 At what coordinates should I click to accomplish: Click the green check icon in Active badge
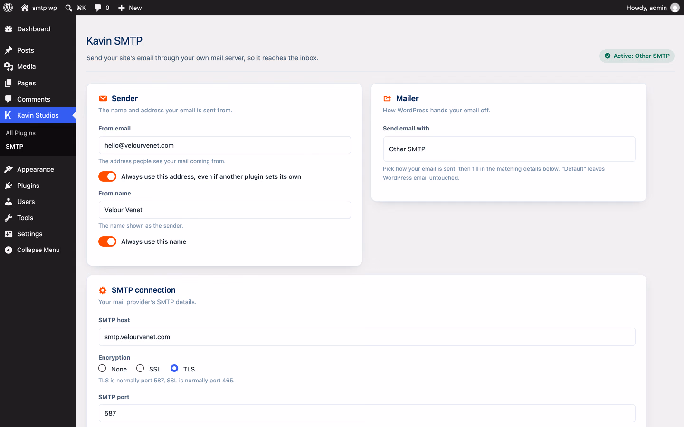(608, 56)
